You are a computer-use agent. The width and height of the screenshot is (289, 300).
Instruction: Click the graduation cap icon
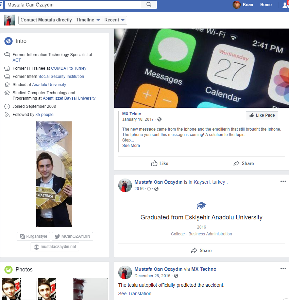coord(201,205)
